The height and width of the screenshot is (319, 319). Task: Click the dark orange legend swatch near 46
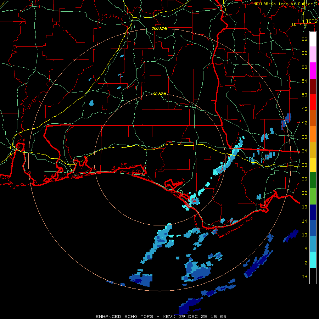[313, 118]
